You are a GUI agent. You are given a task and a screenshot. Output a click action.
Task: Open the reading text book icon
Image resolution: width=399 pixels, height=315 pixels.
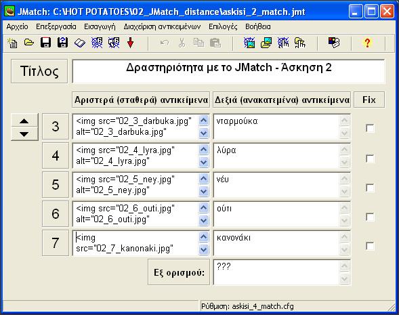point(80,43)
